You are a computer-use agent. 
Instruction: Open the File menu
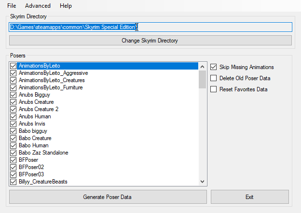[12, 6]
